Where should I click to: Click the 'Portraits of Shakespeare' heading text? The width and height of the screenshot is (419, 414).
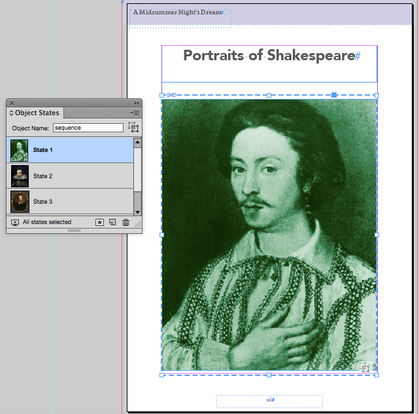pos(269,56)
